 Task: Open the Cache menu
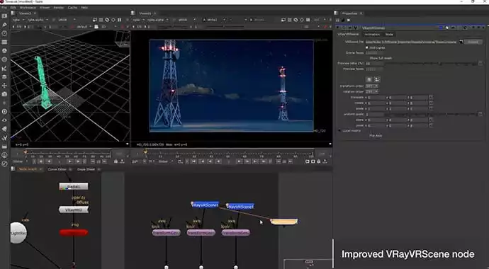[x=72, y=8]
